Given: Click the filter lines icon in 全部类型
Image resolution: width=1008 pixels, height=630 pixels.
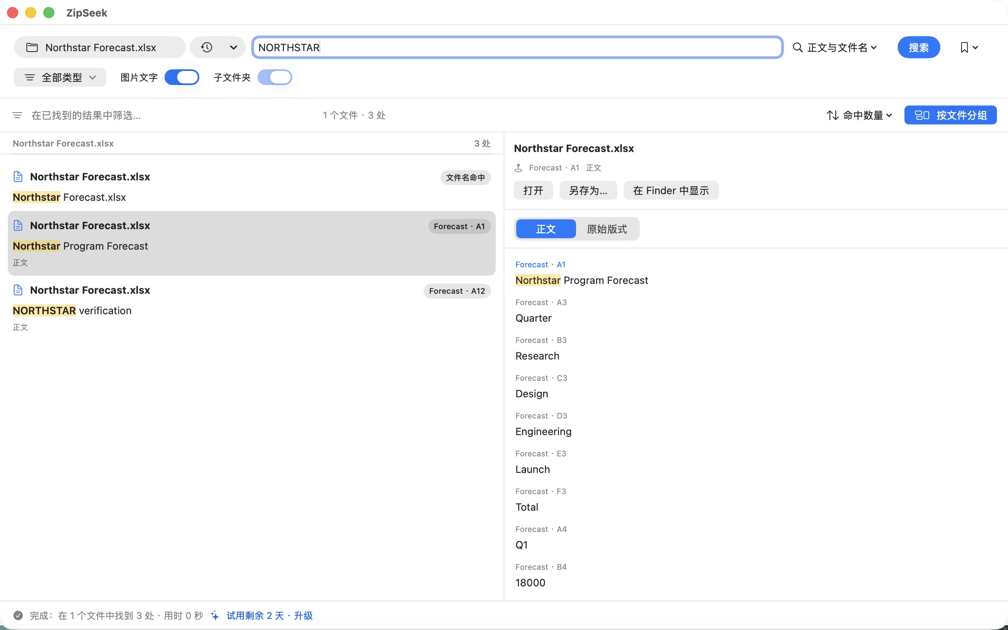Looking at the screenshot, I should (x=30, y=78).
